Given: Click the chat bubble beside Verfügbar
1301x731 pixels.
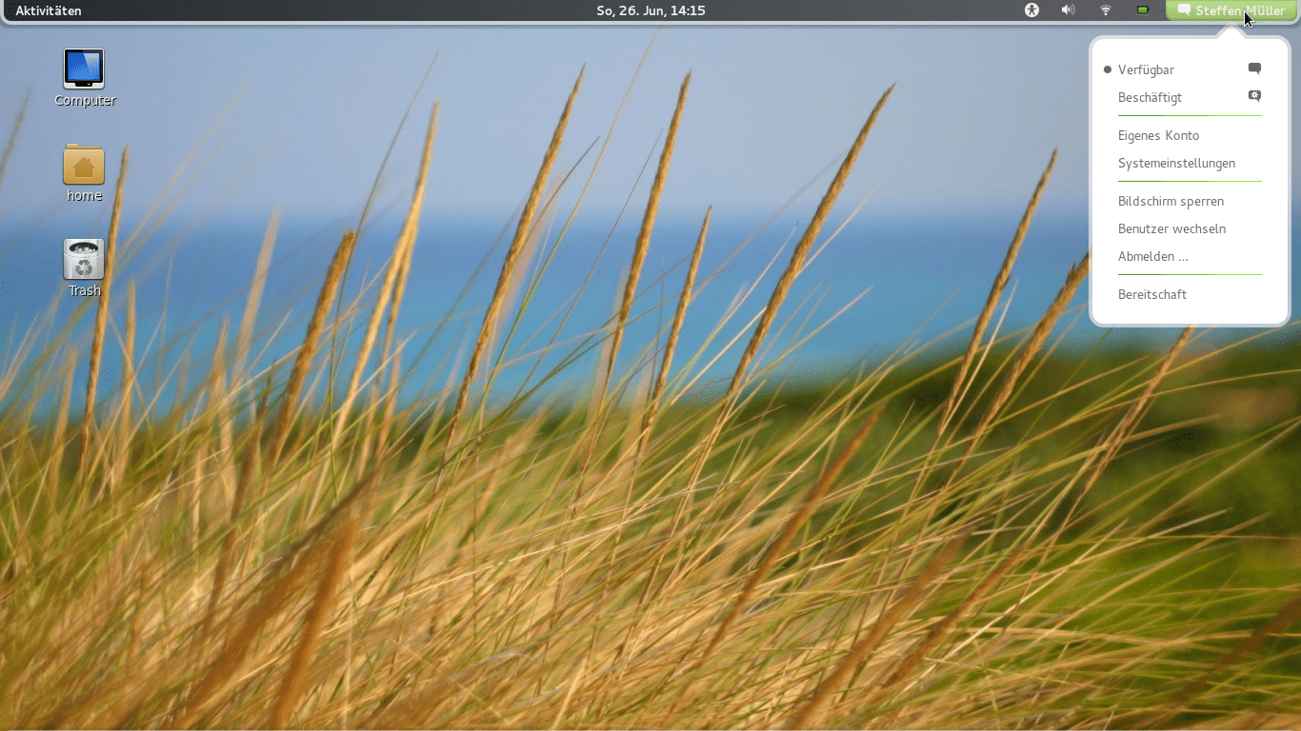Looking at the screenshot, I should click(1255, 69).
